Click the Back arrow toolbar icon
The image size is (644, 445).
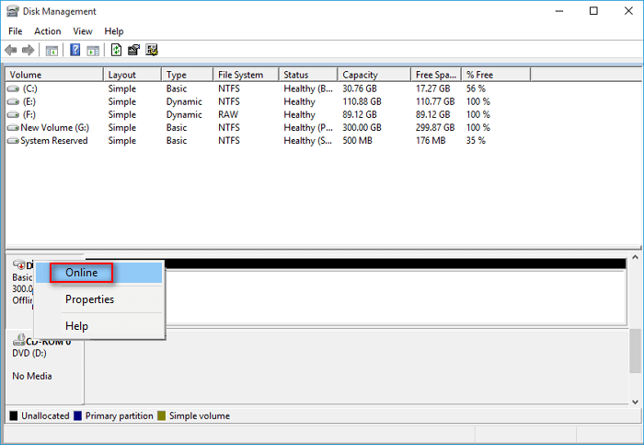(x=11, y=50)
